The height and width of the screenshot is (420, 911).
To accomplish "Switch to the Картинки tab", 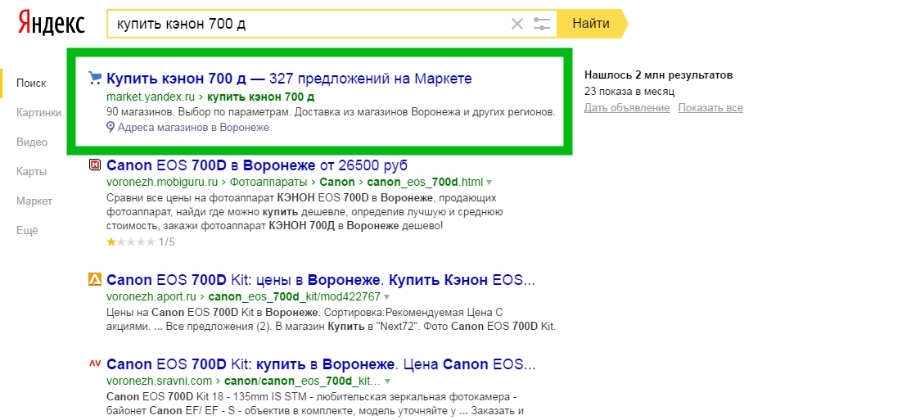I will coord(39,113).
